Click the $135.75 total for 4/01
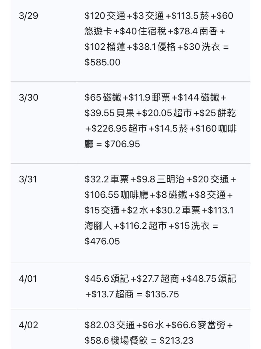The image size is (261, 349). tap(162, 294)
